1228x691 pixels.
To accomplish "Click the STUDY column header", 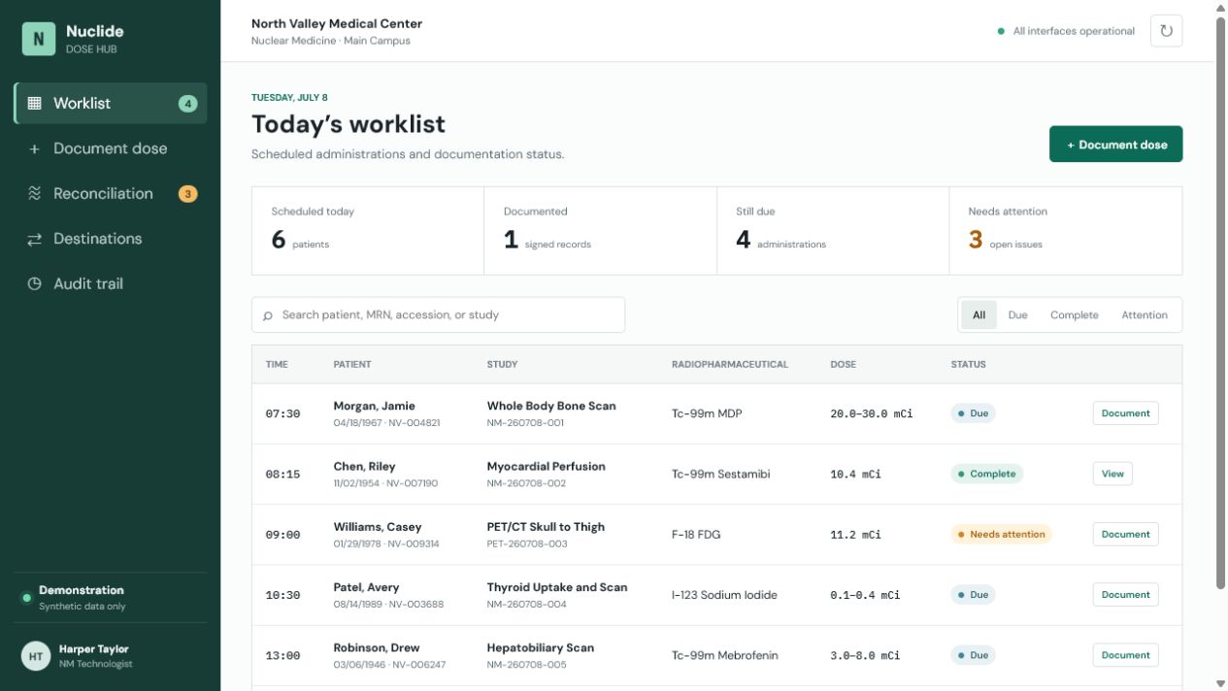I will (x=502, y=365).
